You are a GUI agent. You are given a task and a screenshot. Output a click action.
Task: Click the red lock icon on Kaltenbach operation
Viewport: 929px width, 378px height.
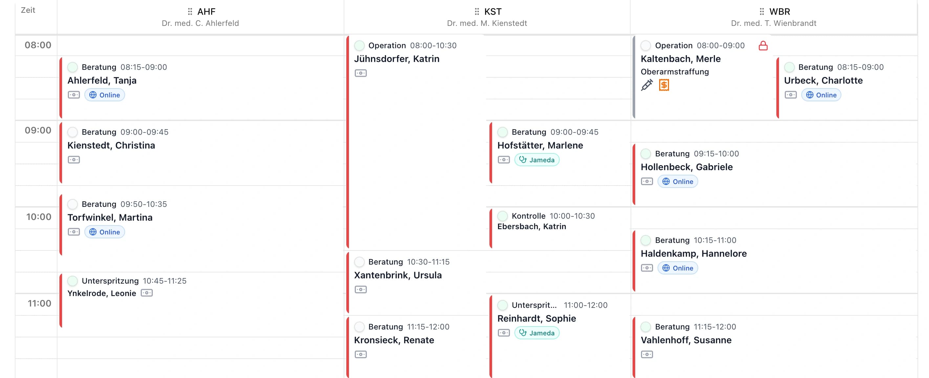pyautogui.click(x=763, y=46)
